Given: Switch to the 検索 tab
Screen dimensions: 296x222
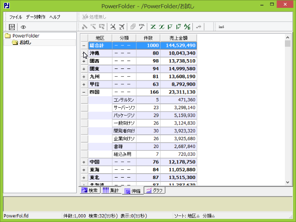Looking at the screenshot, I should pyautogui.click(x=90, y=190).
